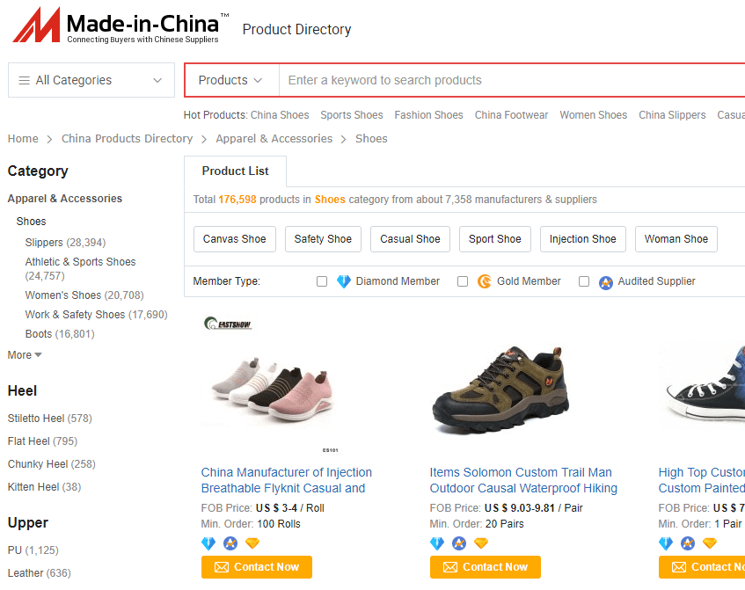Focus the product keyword search field

click(510, 80)
